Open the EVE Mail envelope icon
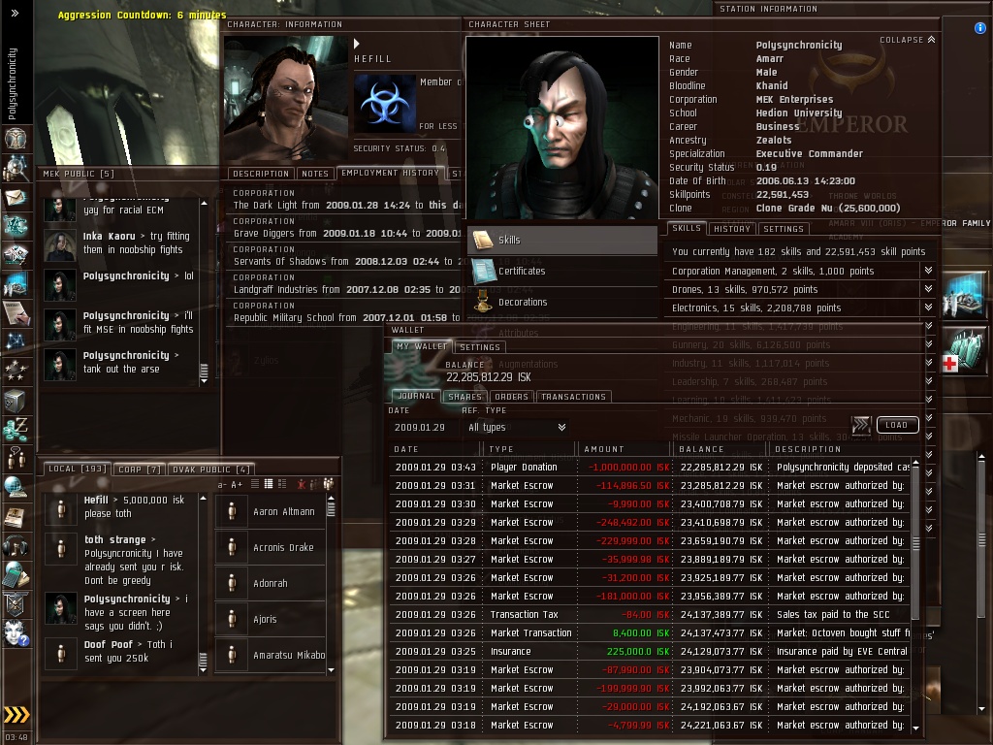The height and width of the screenshot is (745, 993). click(x=16, y=198)
